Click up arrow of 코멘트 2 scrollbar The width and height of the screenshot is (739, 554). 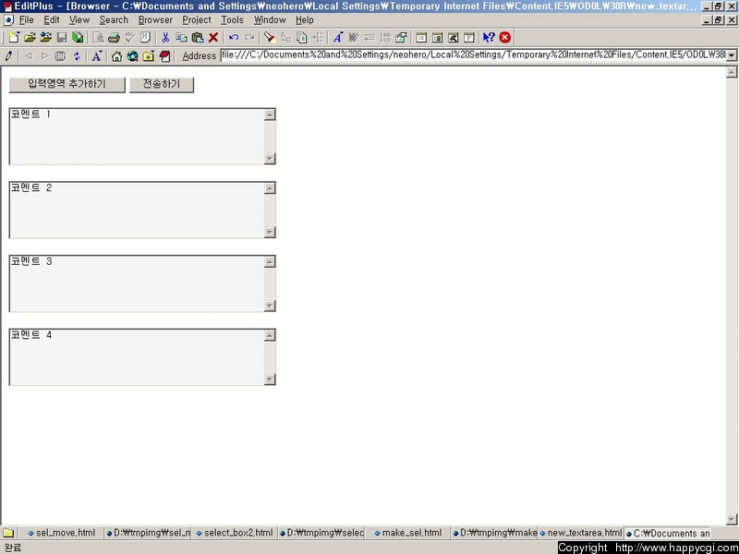pos(270,188)
